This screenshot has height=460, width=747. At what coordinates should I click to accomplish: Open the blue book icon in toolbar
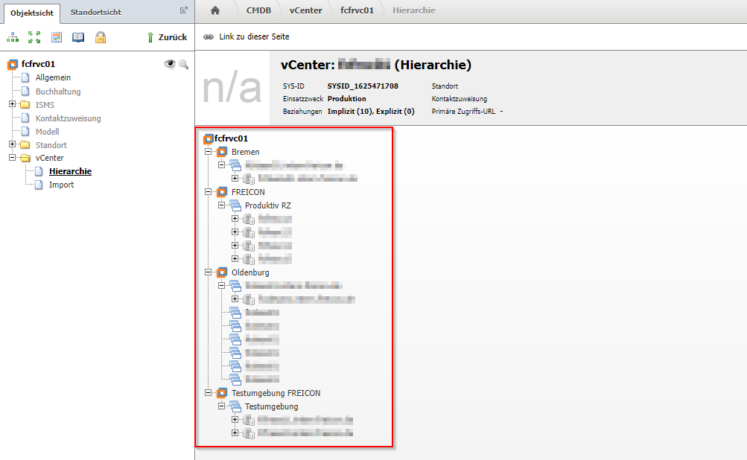click(x=78, y=37)
